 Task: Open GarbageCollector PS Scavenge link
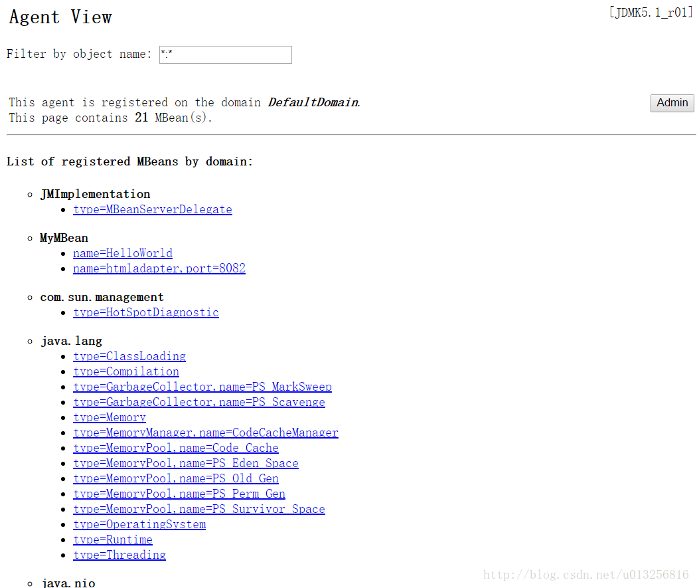click(199, 402)
